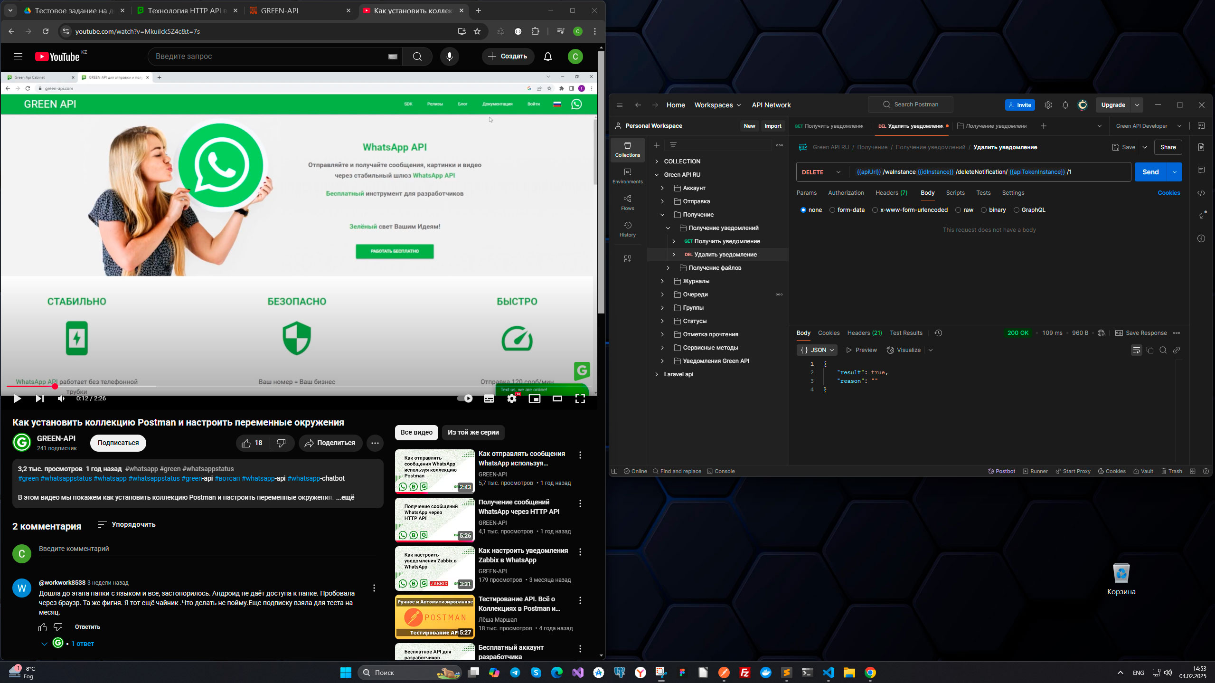Toggle YouTube autoplay switch
The image size is (1215, 683).
pos(465,398)
